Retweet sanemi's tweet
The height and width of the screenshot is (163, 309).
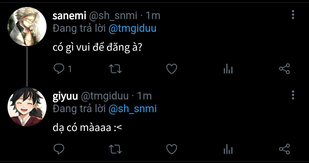tap(116, 69)
